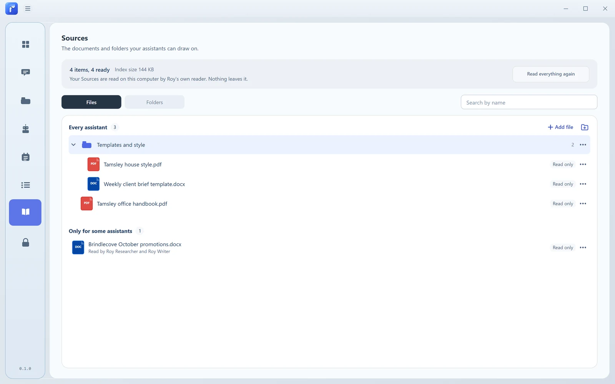Image resolution: width=615 pixels, height=384 pixels.
Task: Click Read only badge for Tamsley office handbook.pdf
Action: coord(563,204)
